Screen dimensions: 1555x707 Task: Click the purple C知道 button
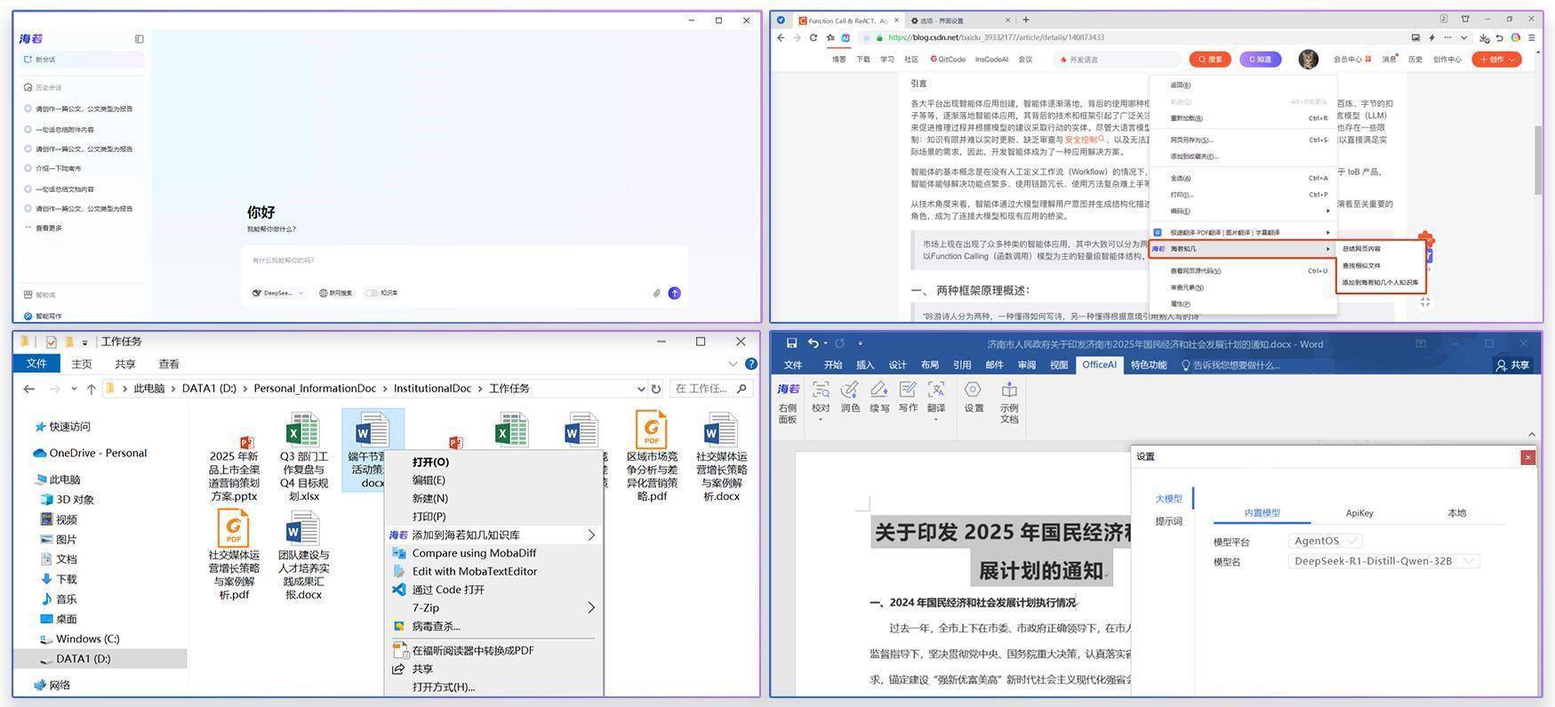pyautogui.click(x=1261, y=60)
